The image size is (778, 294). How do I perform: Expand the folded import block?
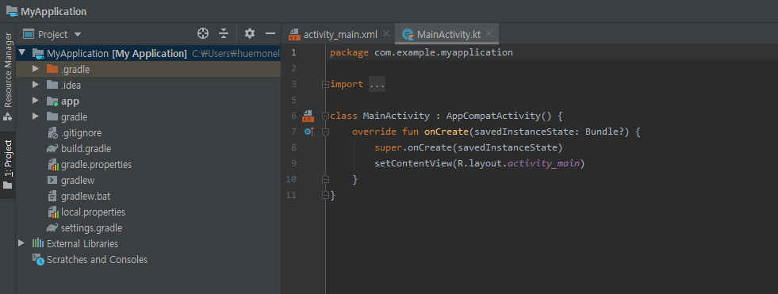pos(325,84)
